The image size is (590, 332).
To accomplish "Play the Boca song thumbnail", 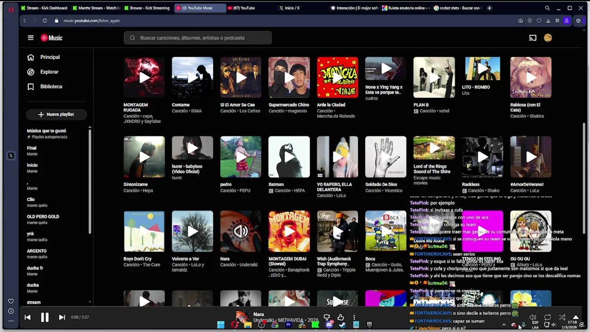I will coord(386,231).
